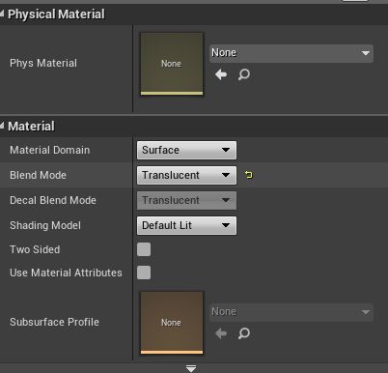The image size is (388, 373).
Task: Select the Decal Blend Mode property label
Action: [53, 200]
